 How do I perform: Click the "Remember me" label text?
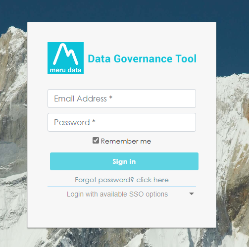click(x=126, y=141)
